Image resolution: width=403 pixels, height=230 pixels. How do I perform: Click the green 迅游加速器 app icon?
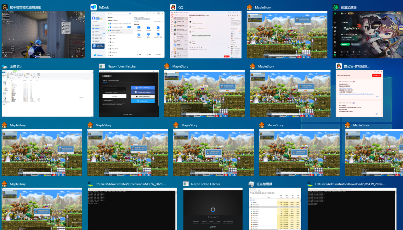click(336, 7)
